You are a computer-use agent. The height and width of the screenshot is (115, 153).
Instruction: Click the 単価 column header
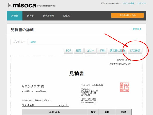click(107, 112)
